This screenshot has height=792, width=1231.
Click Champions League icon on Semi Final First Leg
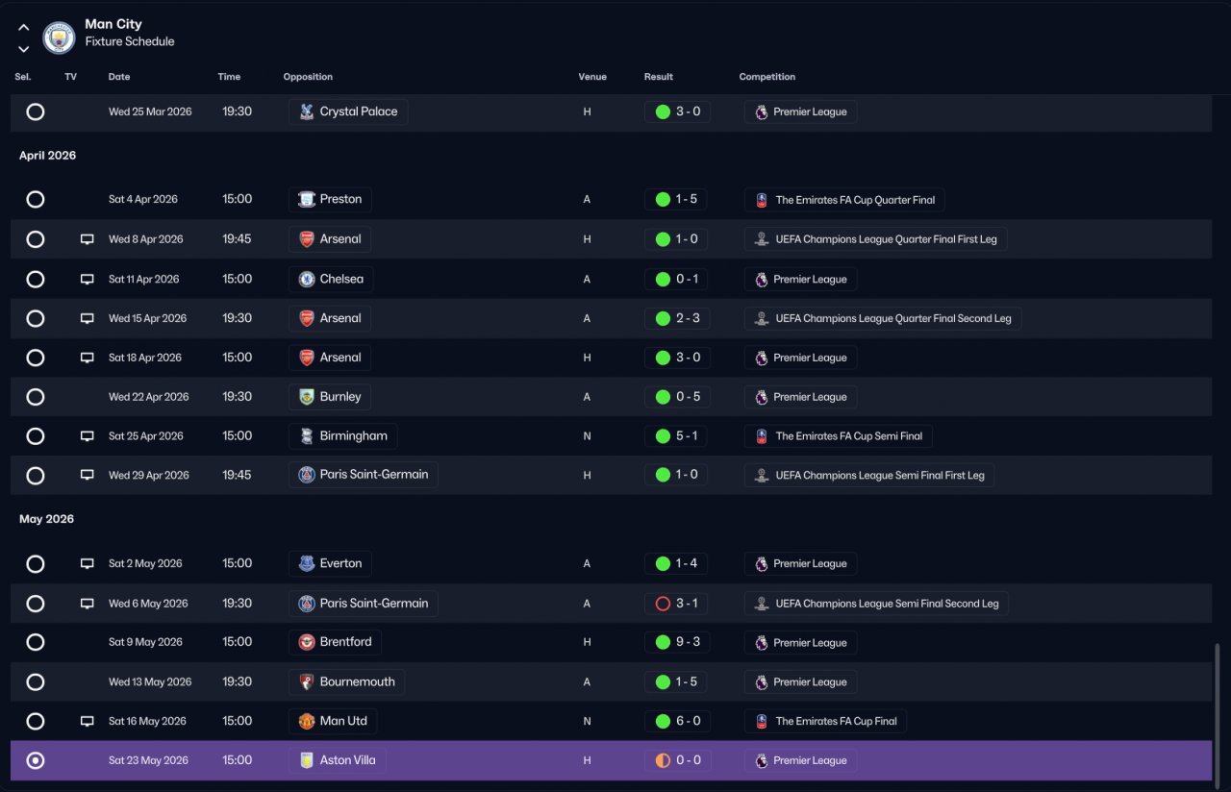(762, 475)
